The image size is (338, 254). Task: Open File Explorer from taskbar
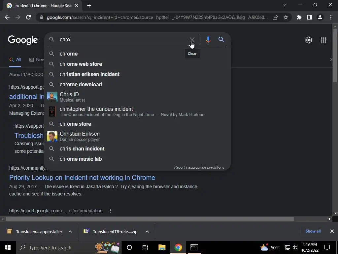coord(162,247)
